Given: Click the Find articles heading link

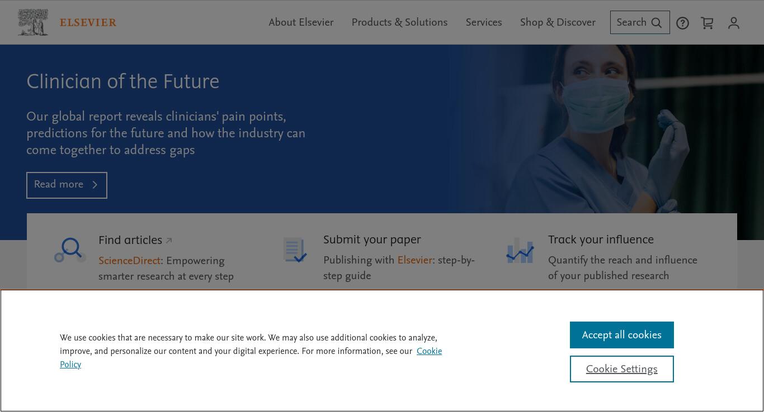Looking at the screenshot, I should 130,240.
